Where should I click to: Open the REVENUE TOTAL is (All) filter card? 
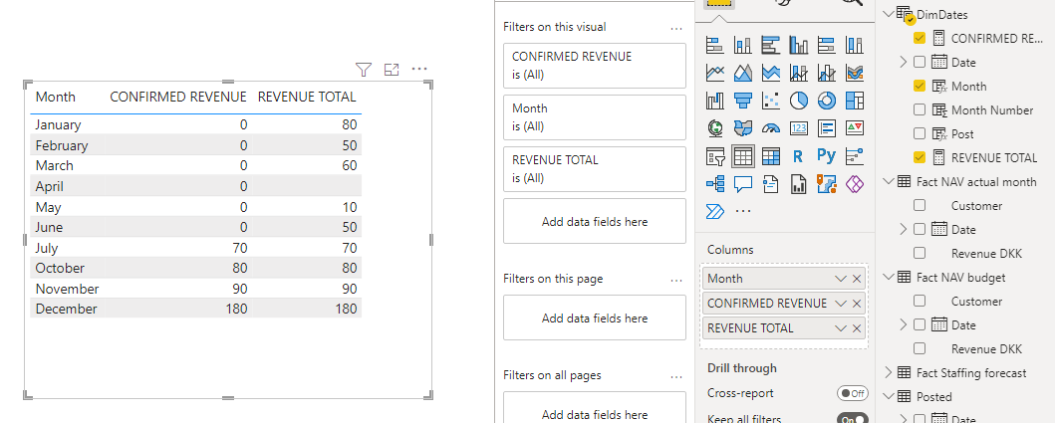(x=595, y=169)
